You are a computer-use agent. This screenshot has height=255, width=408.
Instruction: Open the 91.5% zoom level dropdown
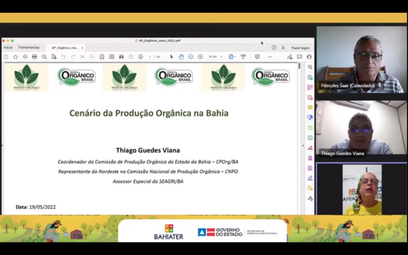215,57
